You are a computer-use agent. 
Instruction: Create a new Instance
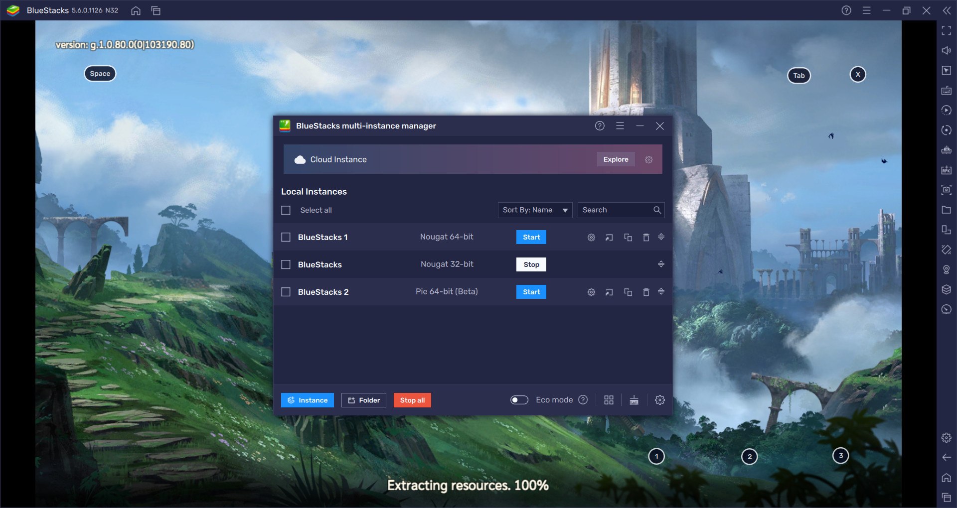coord(308,400)
